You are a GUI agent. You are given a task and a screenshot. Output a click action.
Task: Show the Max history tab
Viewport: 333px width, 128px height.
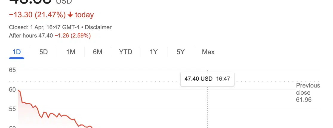(x=208, y=52)
